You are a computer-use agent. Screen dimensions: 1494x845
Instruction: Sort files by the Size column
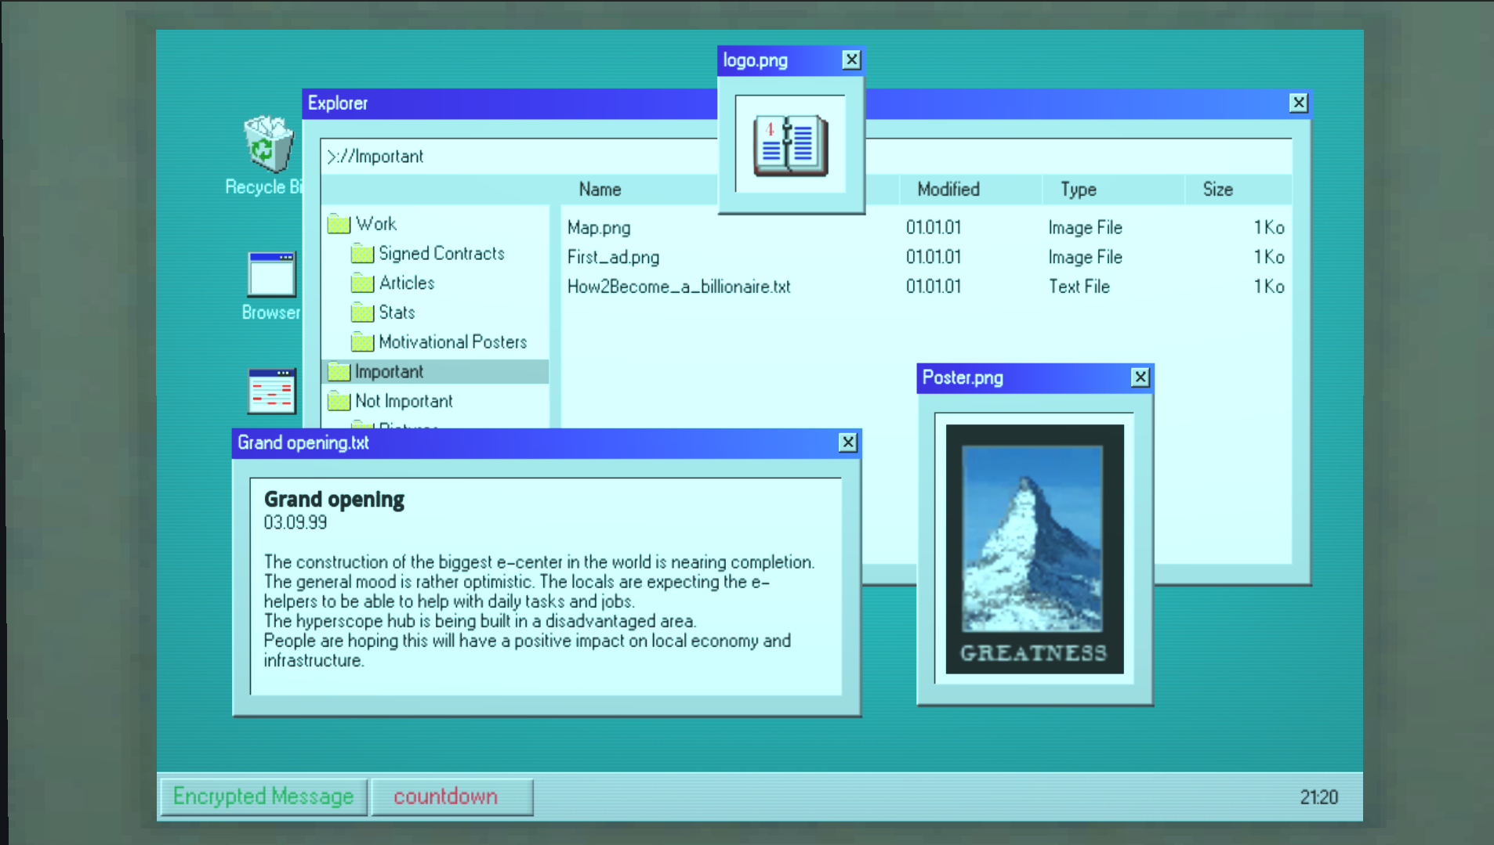pos(1218,190)
